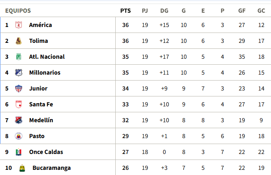
Task: Open the Atl. Nacional team link
Action: (x=47, y=57)
